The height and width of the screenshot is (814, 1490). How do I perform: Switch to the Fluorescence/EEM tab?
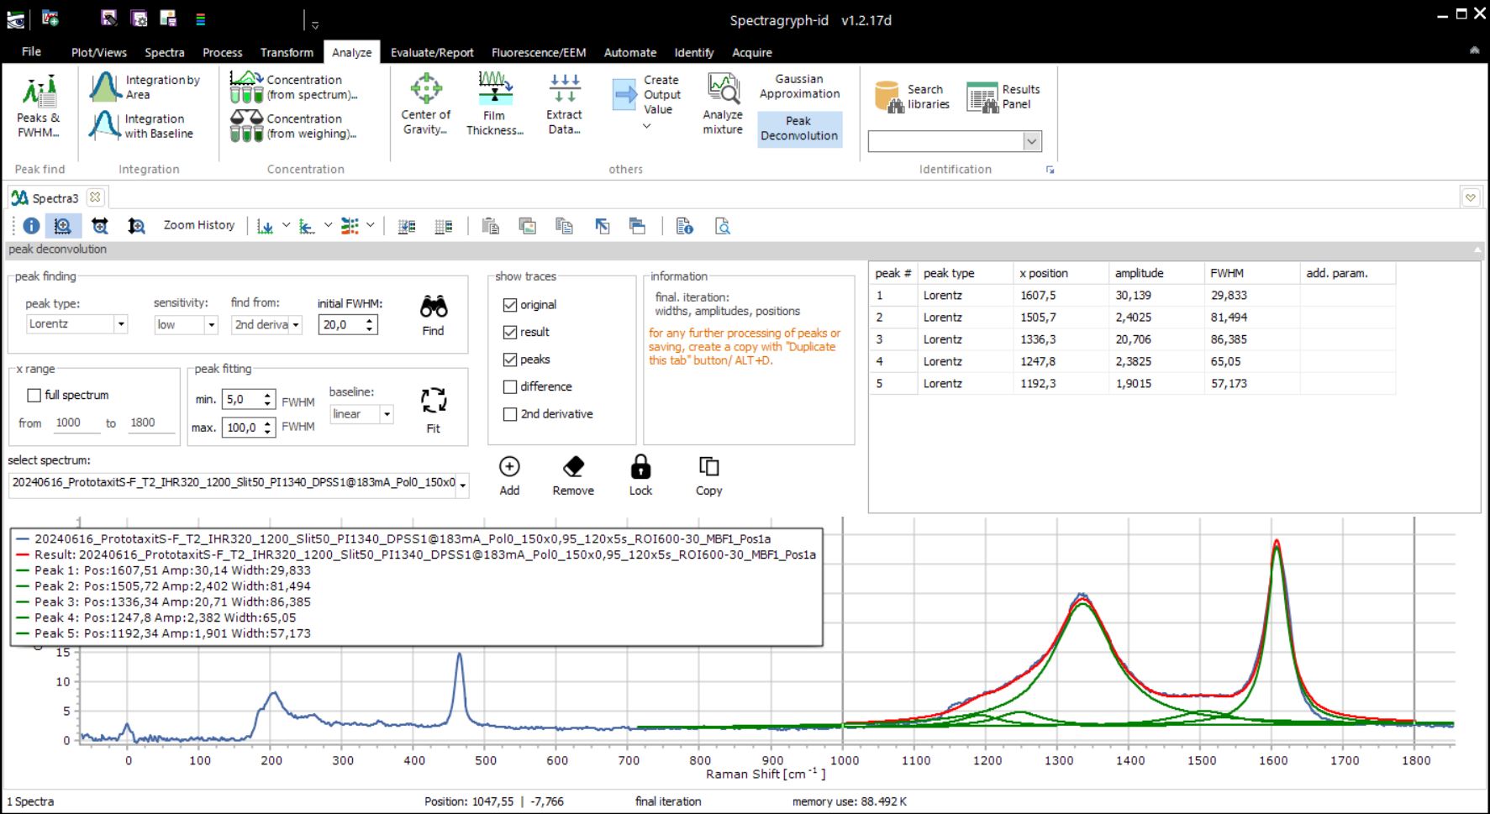pos(539,52)
